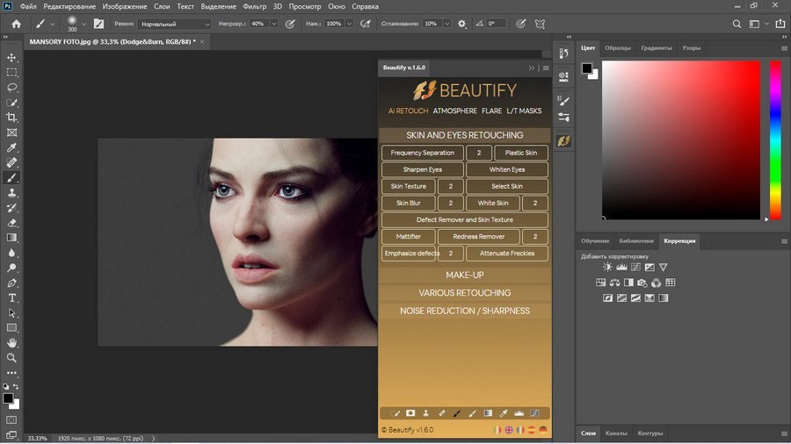The width and height of the screenshot is (791, 444).
Task: Select the Crop tool in left toolbar
Action: [12, 118]
